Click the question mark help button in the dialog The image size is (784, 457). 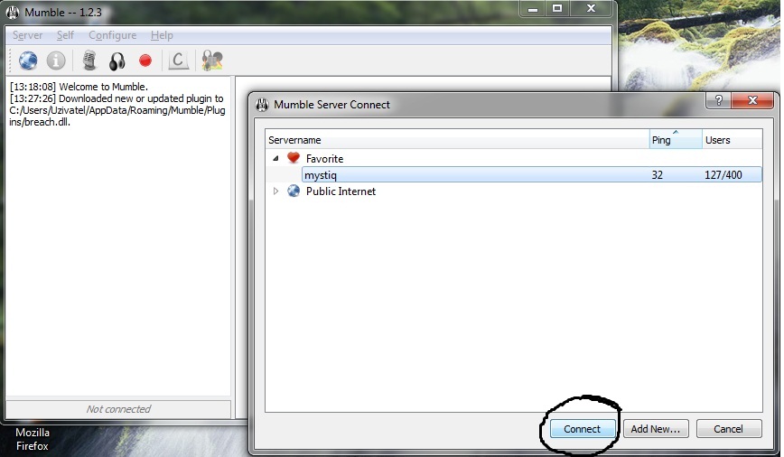(x=718, y=100)
